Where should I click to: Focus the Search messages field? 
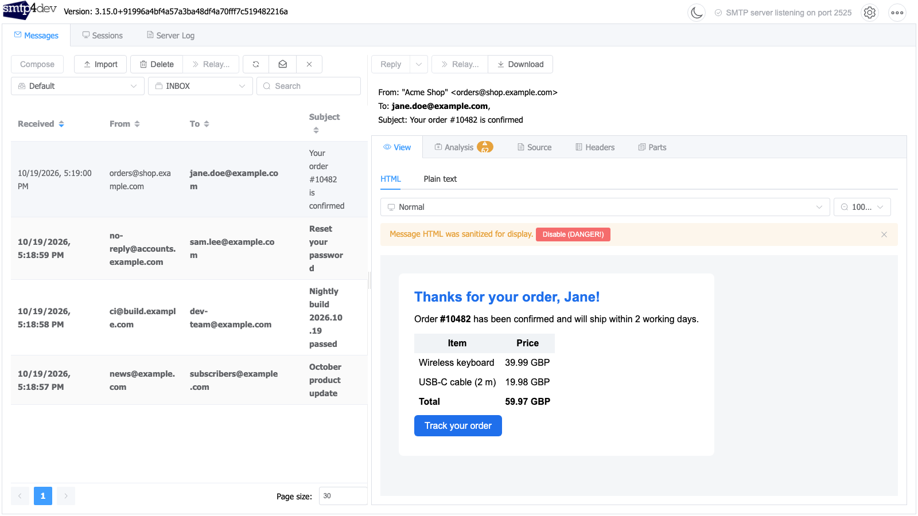click(309, 86)
